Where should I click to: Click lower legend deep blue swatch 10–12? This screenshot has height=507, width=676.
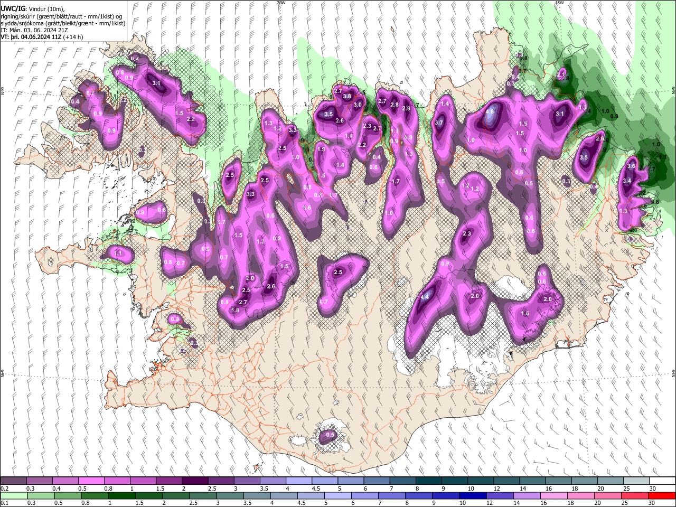pos(473,495)
